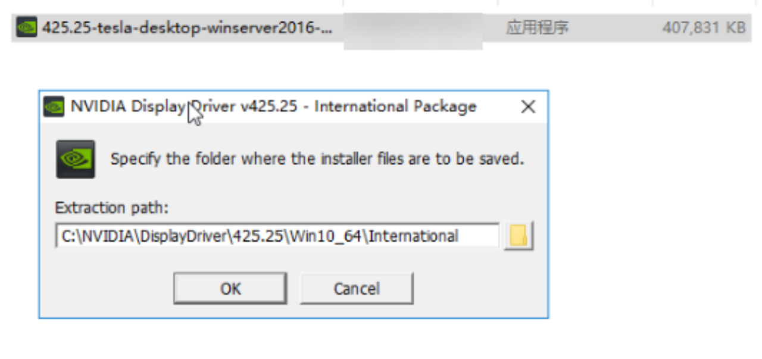Click the blurred date cell in the file row
Viewport: 762px width, 359px height.
413,29
